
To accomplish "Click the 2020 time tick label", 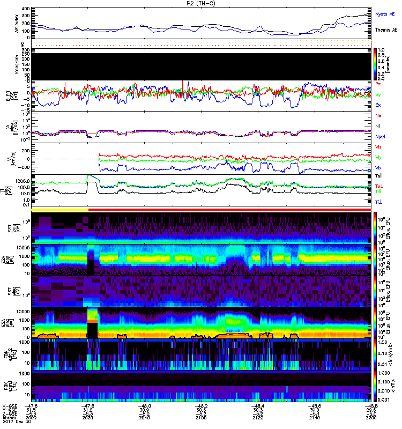I will [x=87, y=418].
